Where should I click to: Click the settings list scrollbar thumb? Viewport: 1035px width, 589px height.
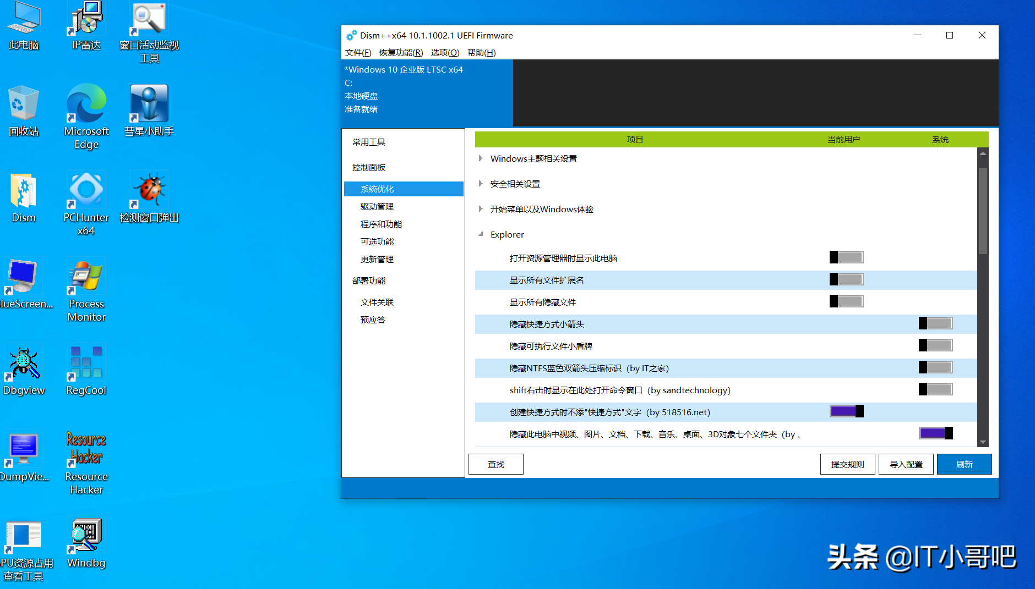pos(983,211)
